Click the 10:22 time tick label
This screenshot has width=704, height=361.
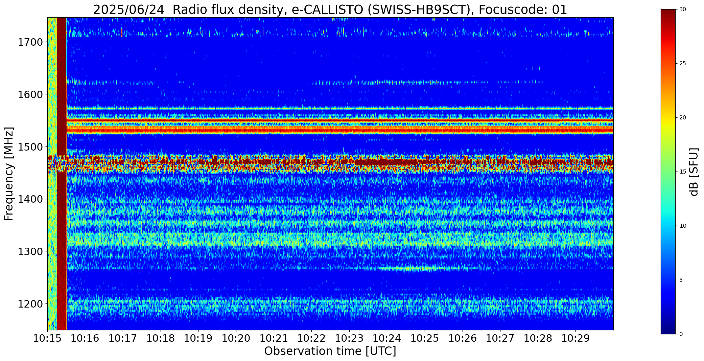click(x=311, y=338)
